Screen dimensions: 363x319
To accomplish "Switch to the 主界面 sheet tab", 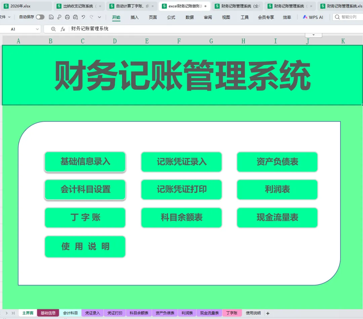I will (28, 313).
